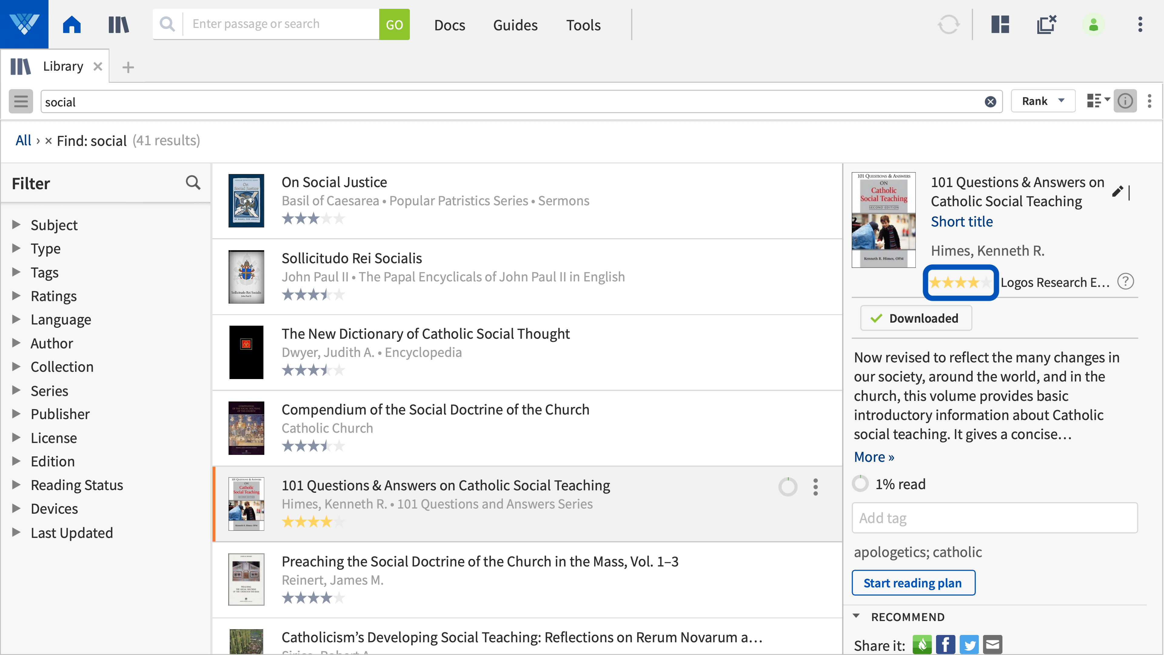Share via Faithlife green icon
Viewport: 1164px width, 655px height.
pos(922,645)
